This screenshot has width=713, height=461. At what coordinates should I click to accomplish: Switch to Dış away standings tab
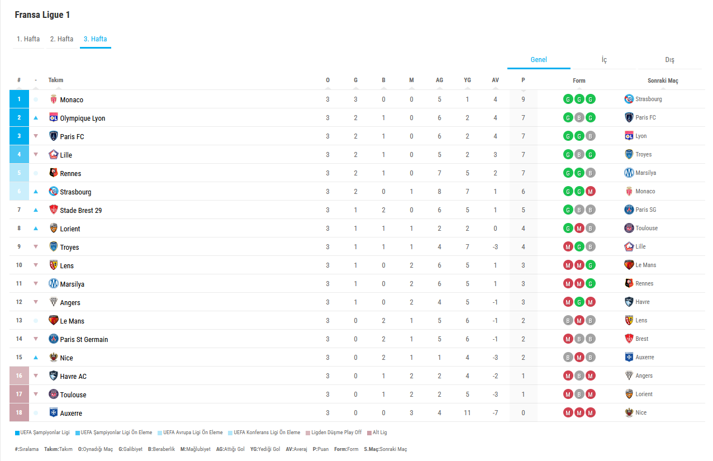click(x=669, y=60)
